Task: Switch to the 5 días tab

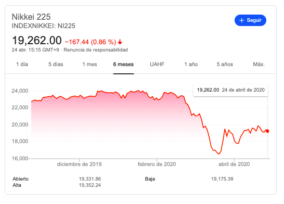Action: click(56, 65)
